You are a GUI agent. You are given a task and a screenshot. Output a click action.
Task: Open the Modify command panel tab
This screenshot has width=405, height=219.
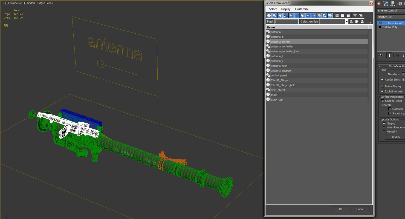386,4
